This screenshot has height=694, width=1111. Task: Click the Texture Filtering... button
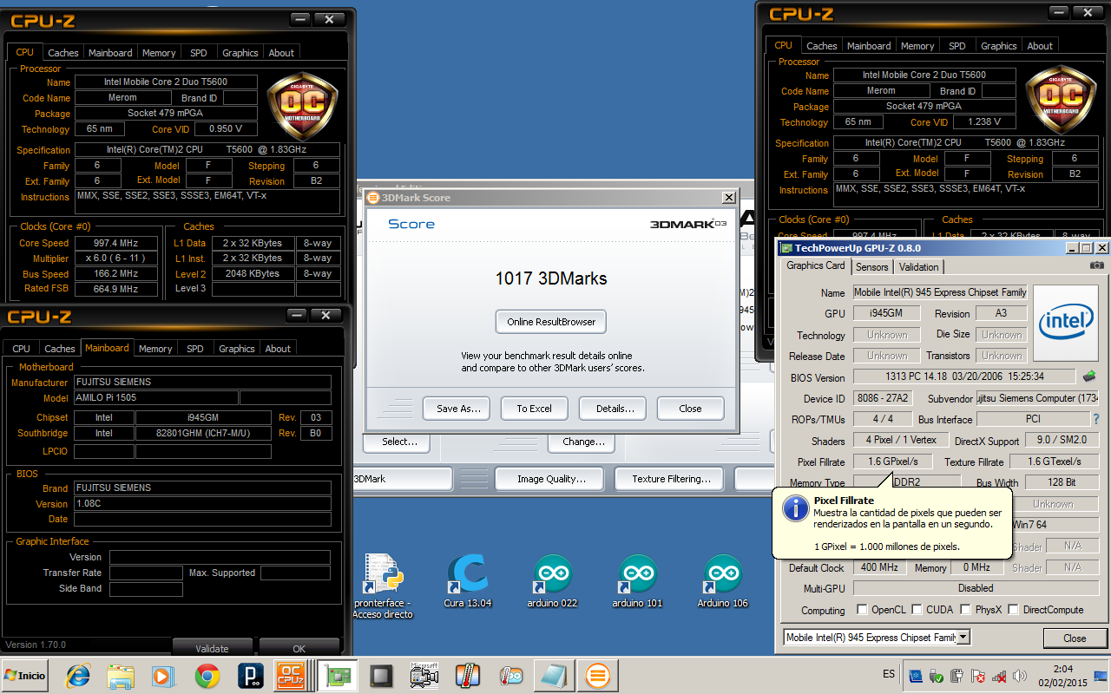[671, 479]
